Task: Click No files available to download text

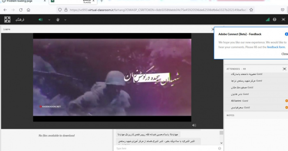Action: click(57, 135)
